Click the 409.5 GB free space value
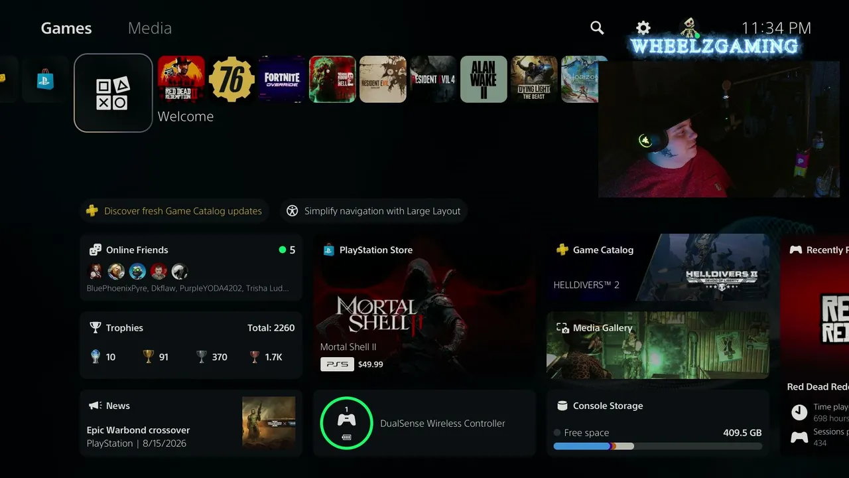The width and height of the screenshot is (849, 478). click(x=742, y=433)
